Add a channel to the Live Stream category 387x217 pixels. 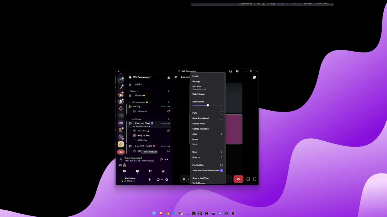pos(168,119)
